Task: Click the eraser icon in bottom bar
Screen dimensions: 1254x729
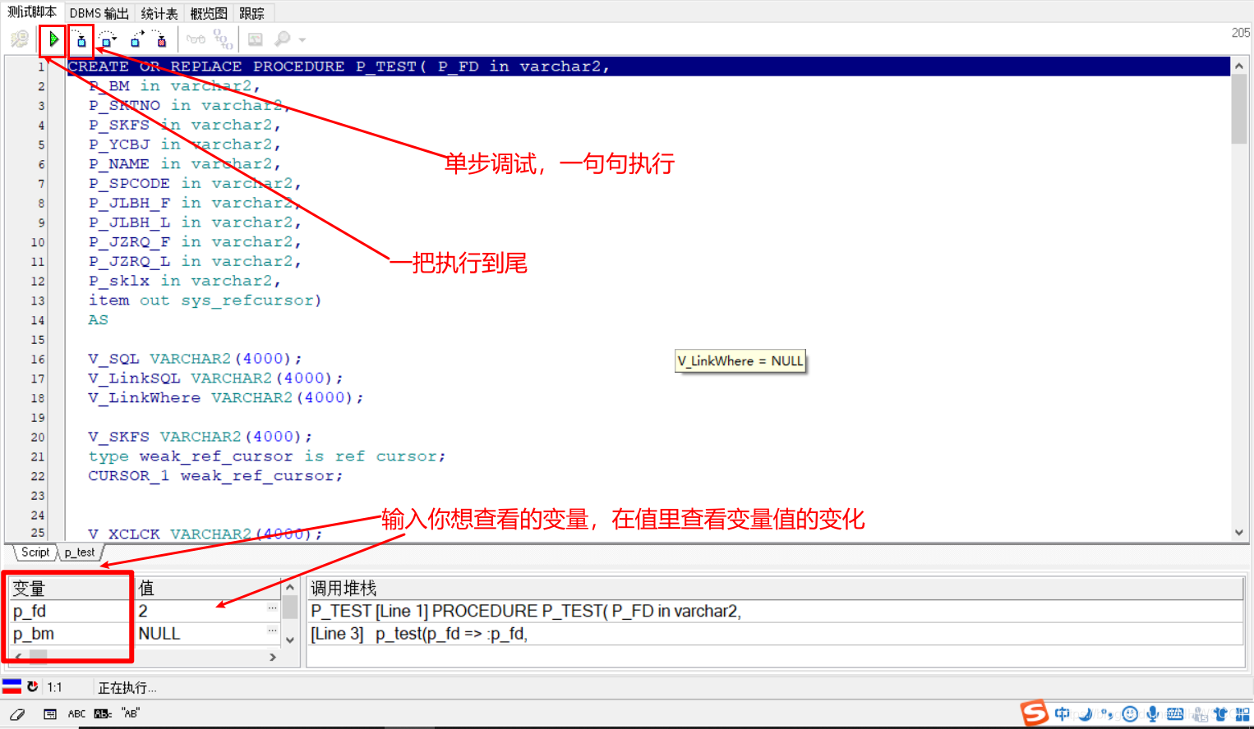Action: (17, 714)
